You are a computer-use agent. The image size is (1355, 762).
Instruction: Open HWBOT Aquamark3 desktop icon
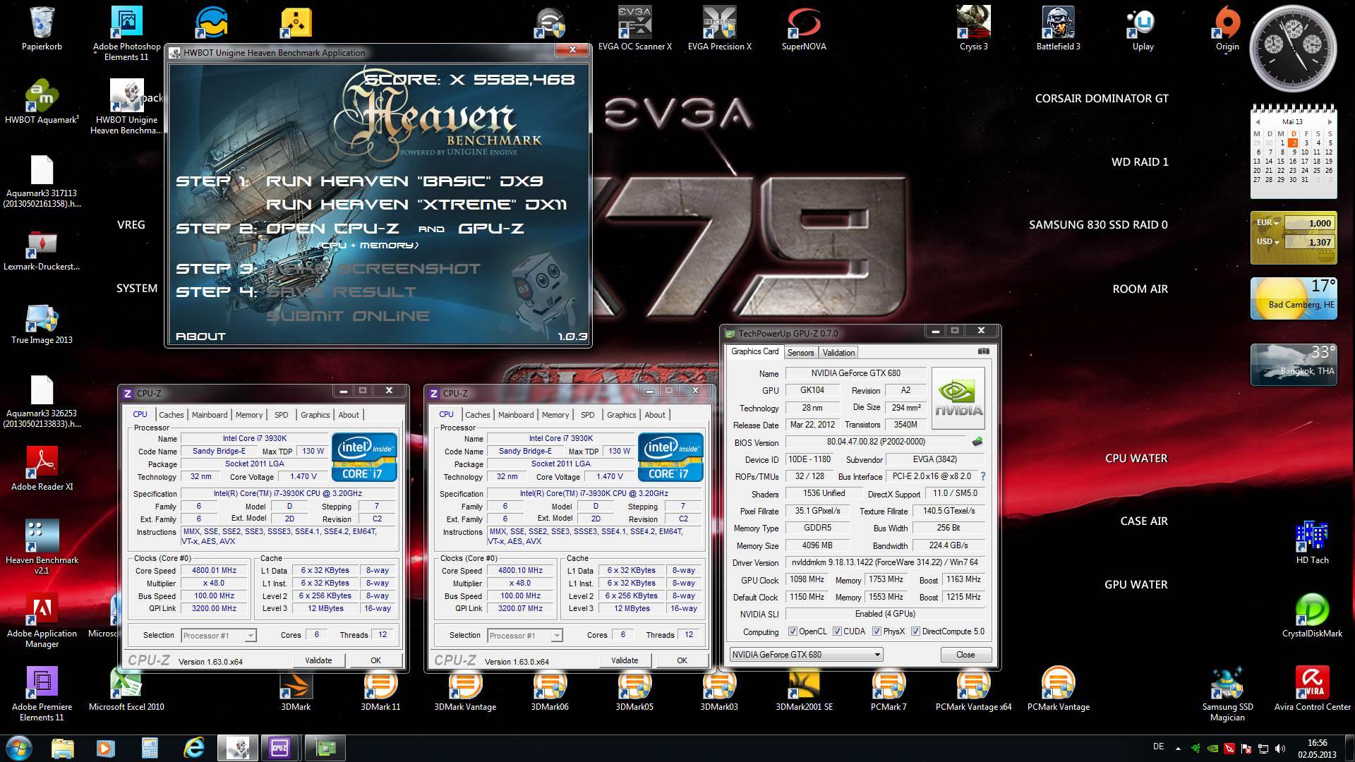tap(42, 102)
